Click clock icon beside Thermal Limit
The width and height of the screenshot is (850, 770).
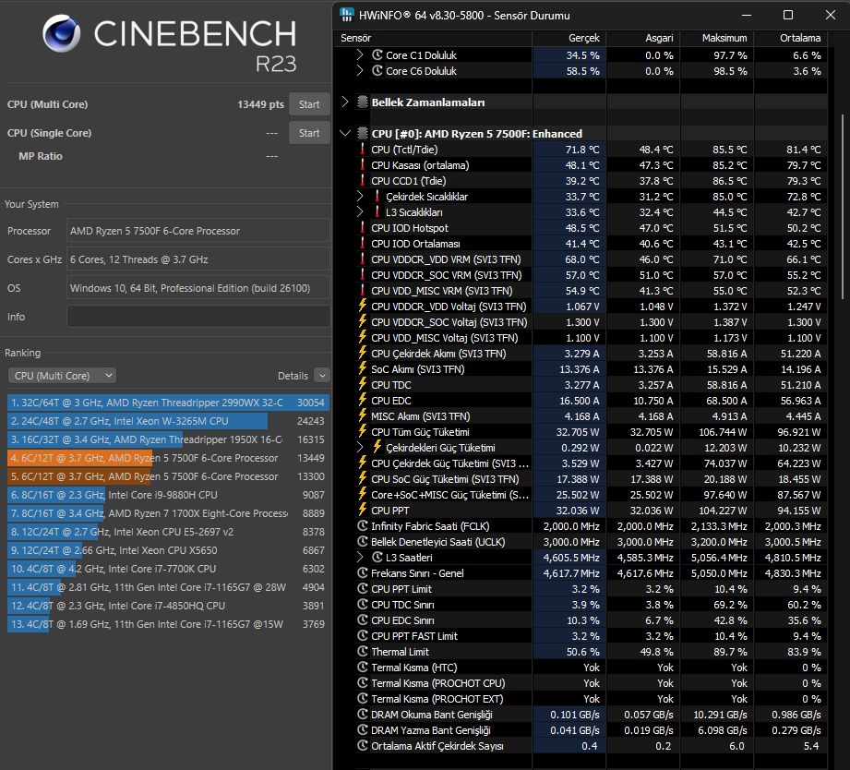coord(363,652)
